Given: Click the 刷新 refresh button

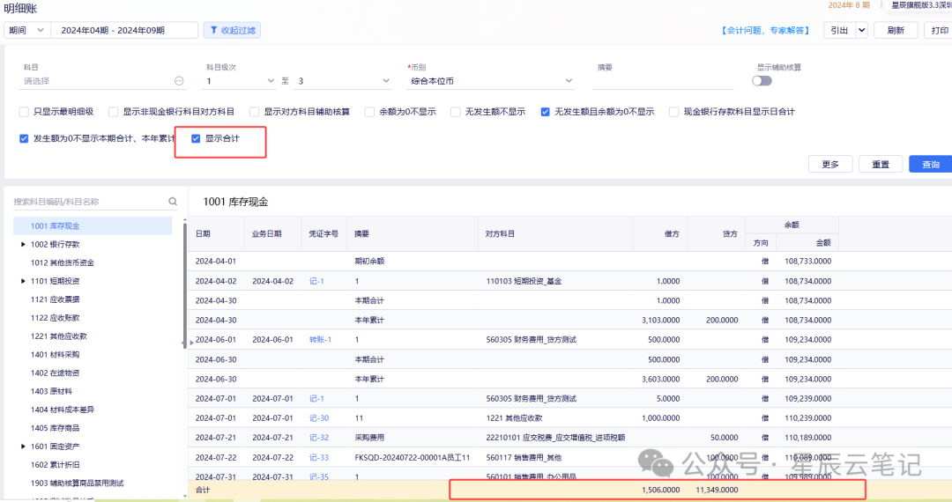Looking at the screenshot, I should click(896, 30).
